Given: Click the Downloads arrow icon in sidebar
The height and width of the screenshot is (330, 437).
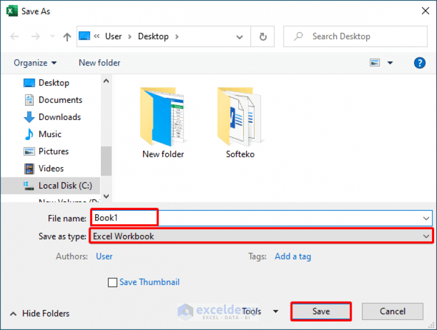Looking at the screenshot, I should 29,117.
